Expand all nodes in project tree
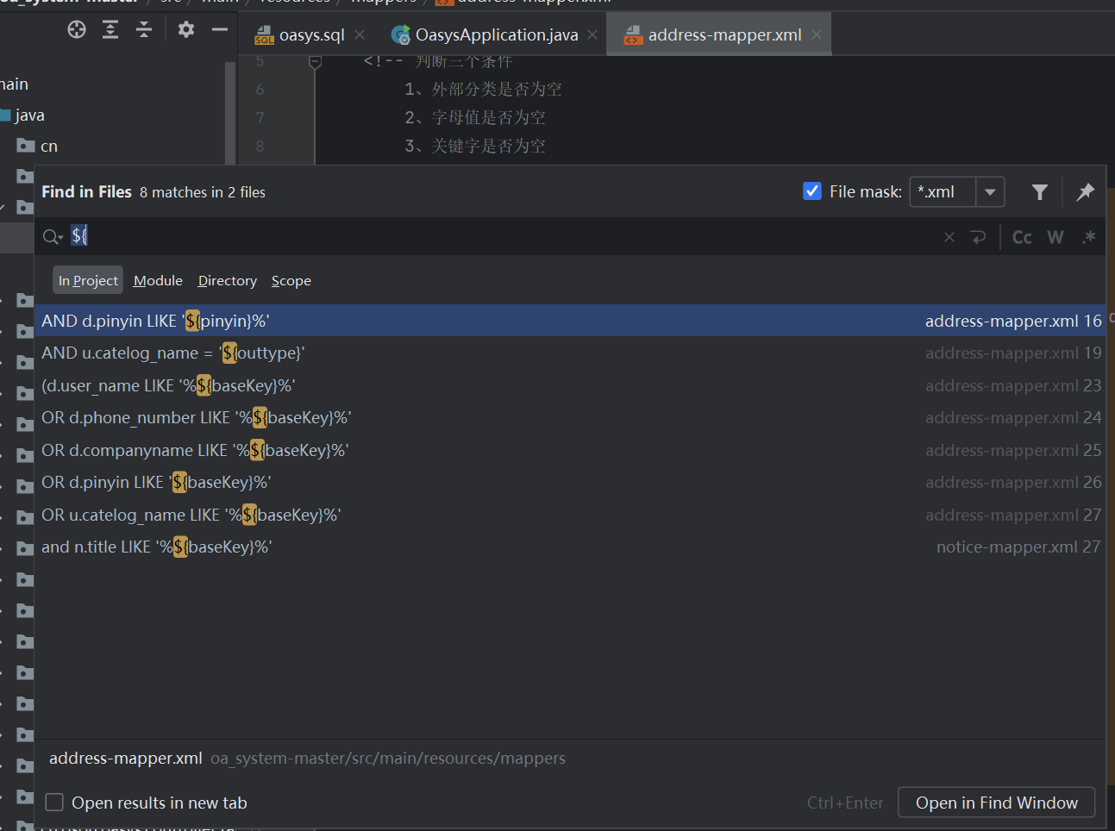The width and height of the screenshot is (1115, 831). tap(110, 30)
